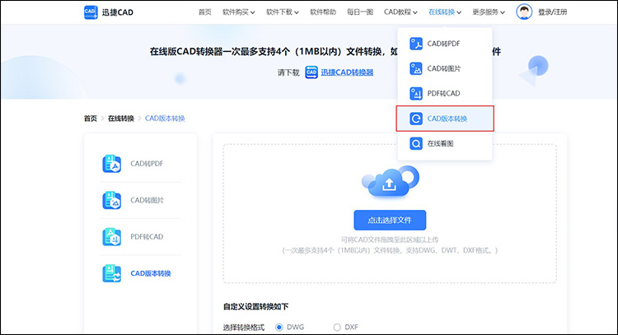Choose CAD转图片 from dropdown menu
Screen dimensions: 618x335
tap(445, 68)
